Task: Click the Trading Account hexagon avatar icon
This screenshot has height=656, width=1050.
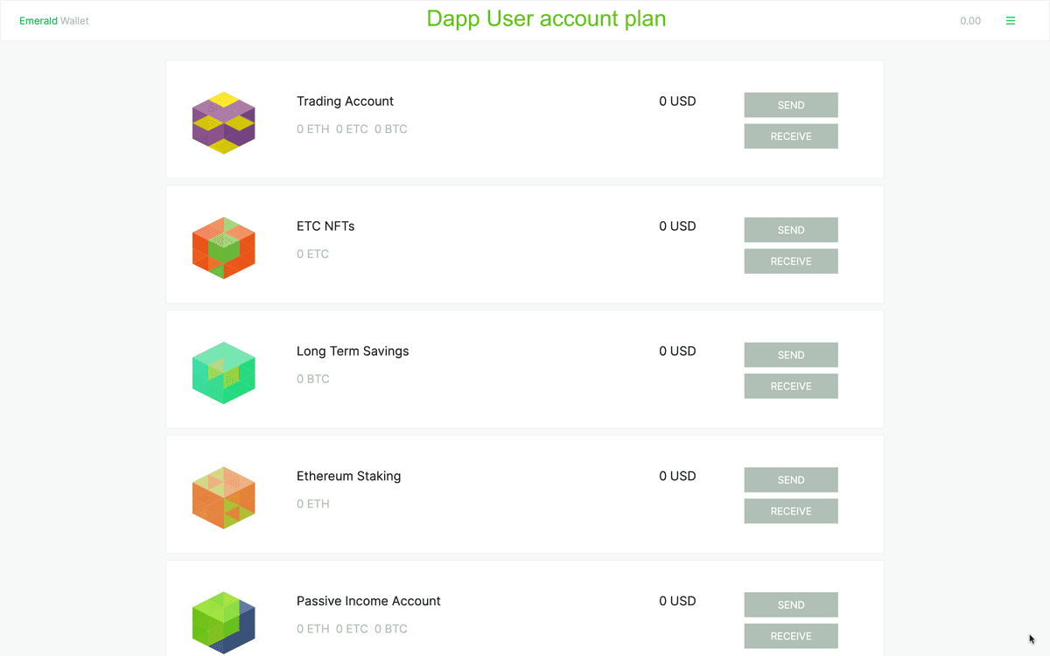Action: coord(223,122)
